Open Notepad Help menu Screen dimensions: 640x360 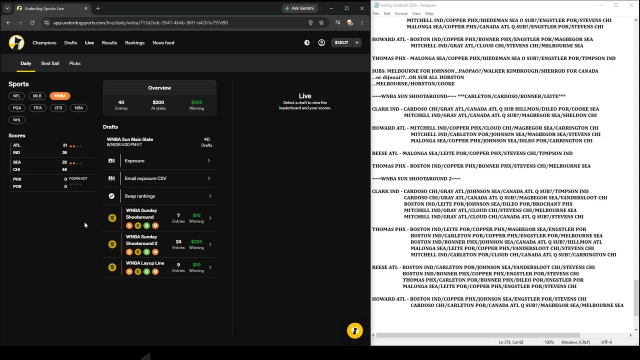click(x=429, y=13)
